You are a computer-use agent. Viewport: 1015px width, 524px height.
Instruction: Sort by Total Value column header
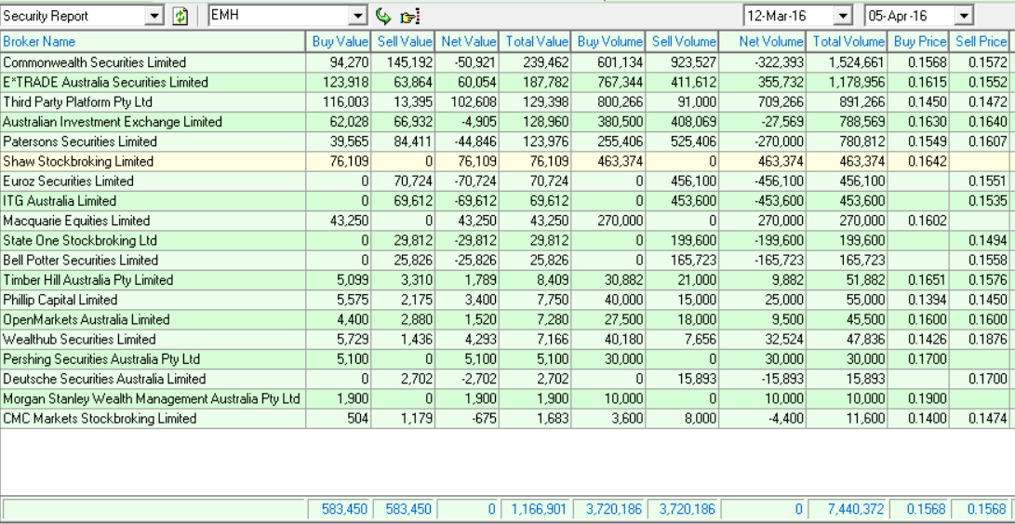coord(535,42)
